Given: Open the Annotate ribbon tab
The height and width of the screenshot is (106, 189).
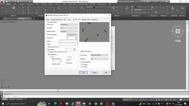Looking at the screenshot, I should [x=21, y=4].
